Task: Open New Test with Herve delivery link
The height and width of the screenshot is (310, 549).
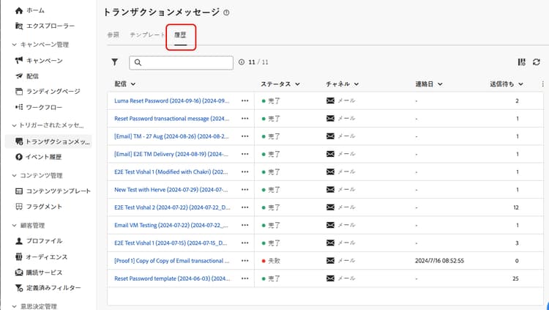Action: click(x=171, y=189)
